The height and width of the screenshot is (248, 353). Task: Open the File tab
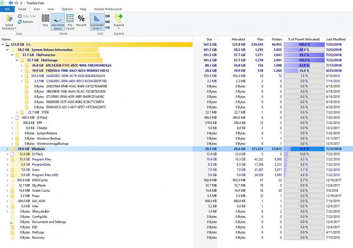7,9
